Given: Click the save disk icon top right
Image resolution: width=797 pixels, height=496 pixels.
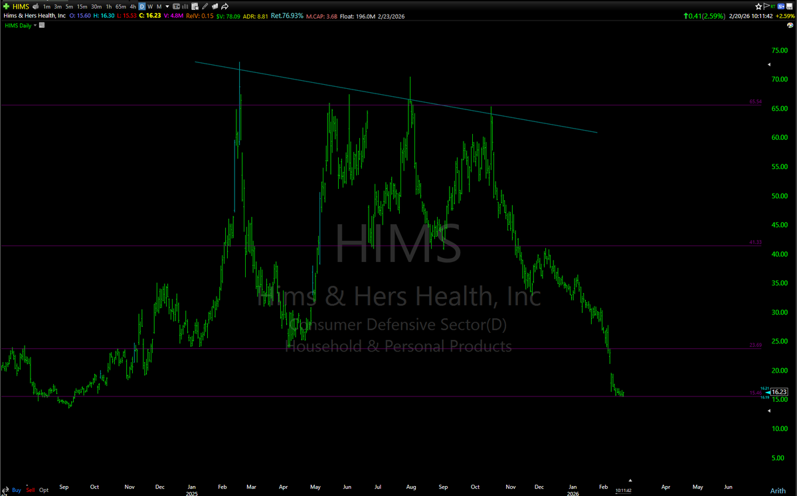Looking at the screenshot, I should coord(790,7).
